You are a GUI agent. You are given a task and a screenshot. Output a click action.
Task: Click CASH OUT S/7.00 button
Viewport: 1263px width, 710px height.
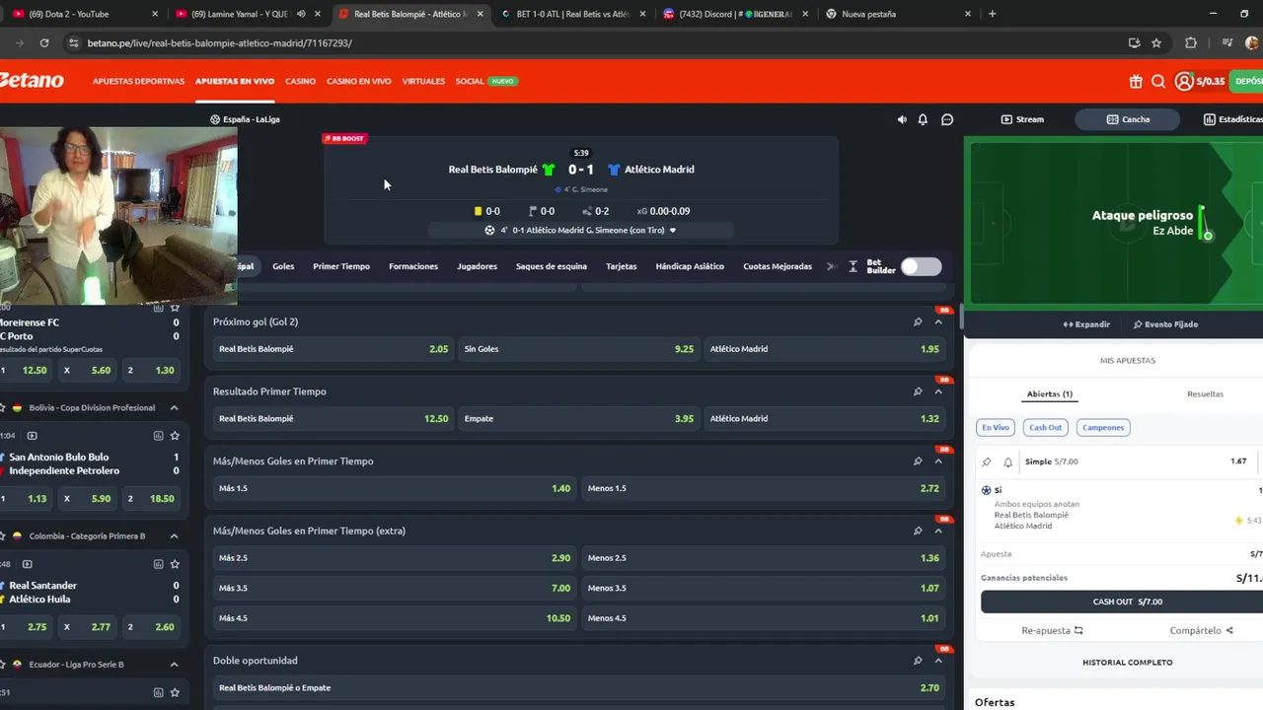1127,602
